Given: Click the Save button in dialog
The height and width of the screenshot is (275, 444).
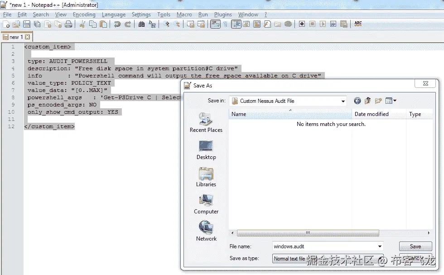Looking at the screenshot, I should click(415, 246).
